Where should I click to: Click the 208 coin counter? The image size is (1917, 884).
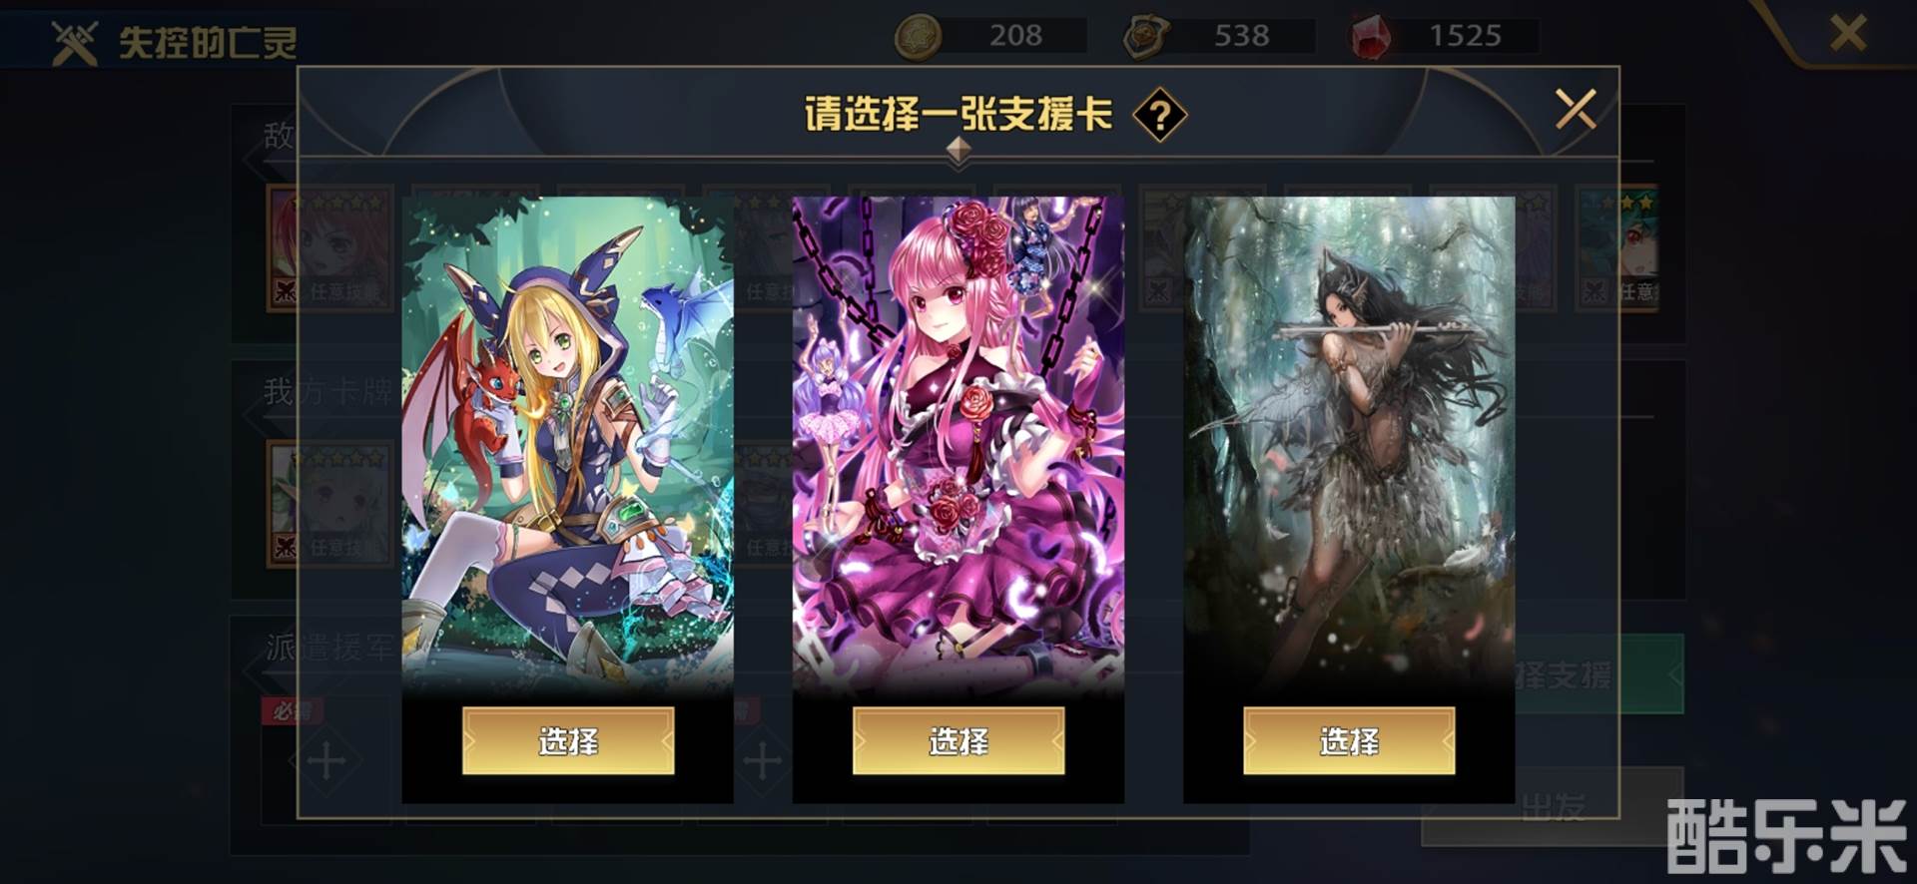pos(1015,36)
